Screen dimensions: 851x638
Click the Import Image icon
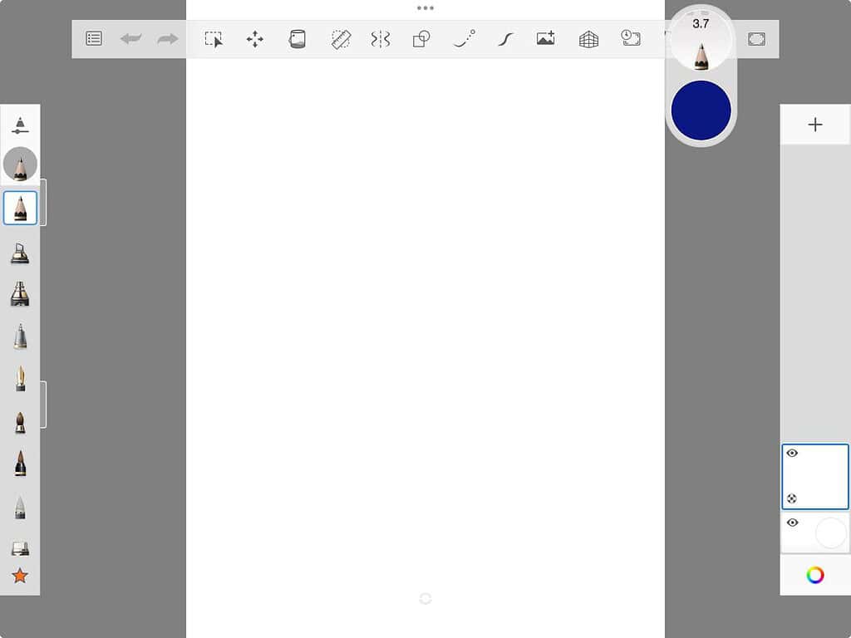pyautogui.click(x=545, y=38)
